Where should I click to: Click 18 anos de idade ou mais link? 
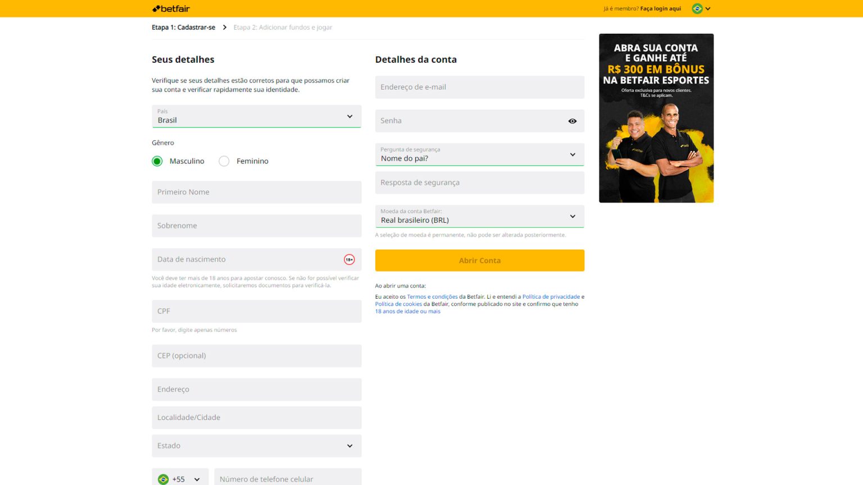(x=408, y=311)
